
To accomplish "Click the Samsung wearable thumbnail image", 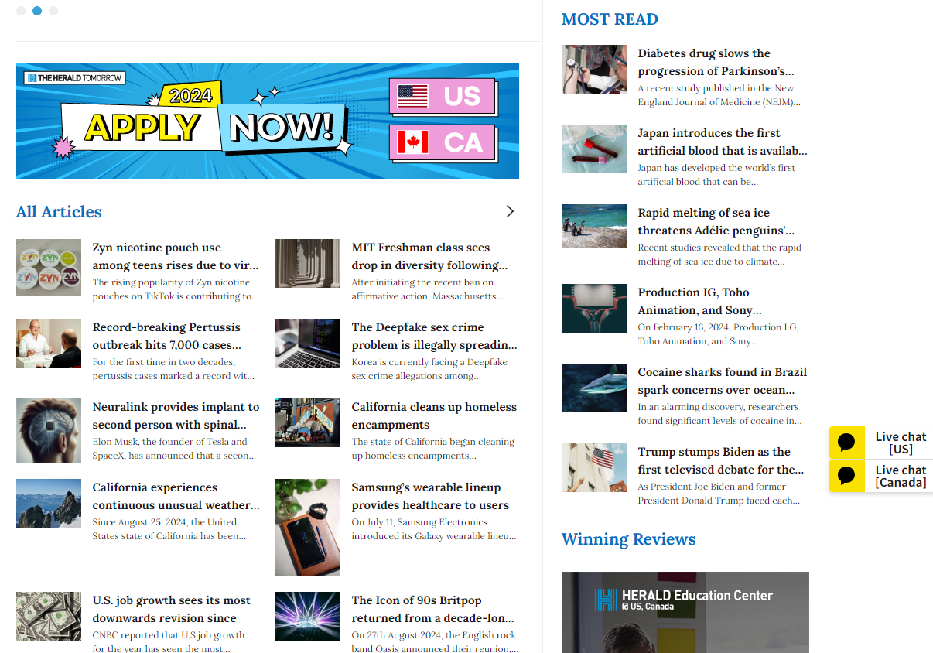I will point(308,528).
